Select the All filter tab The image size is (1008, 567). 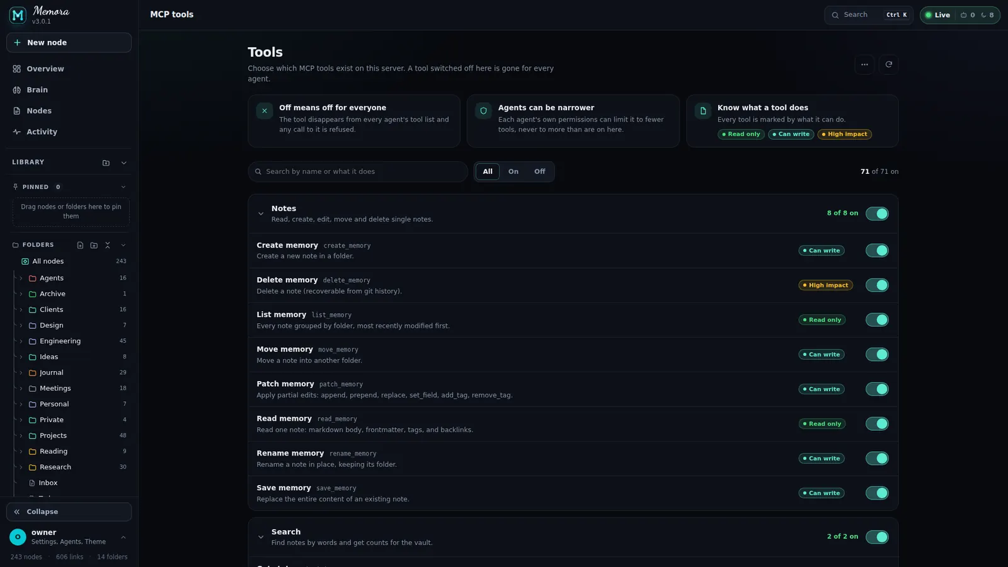[488, 171]
